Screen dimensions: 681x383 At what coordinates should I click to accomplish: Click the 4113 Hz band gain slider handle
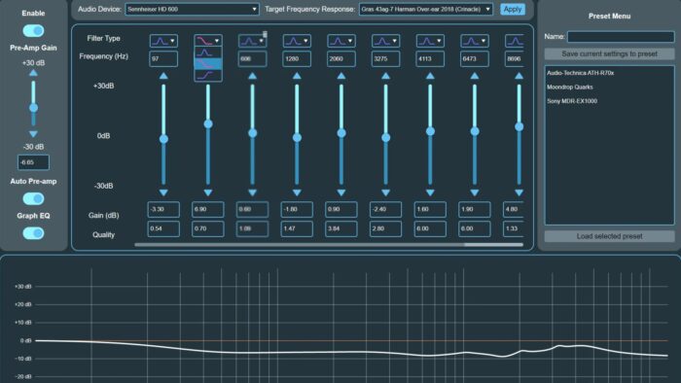click(x=430, y=131)
